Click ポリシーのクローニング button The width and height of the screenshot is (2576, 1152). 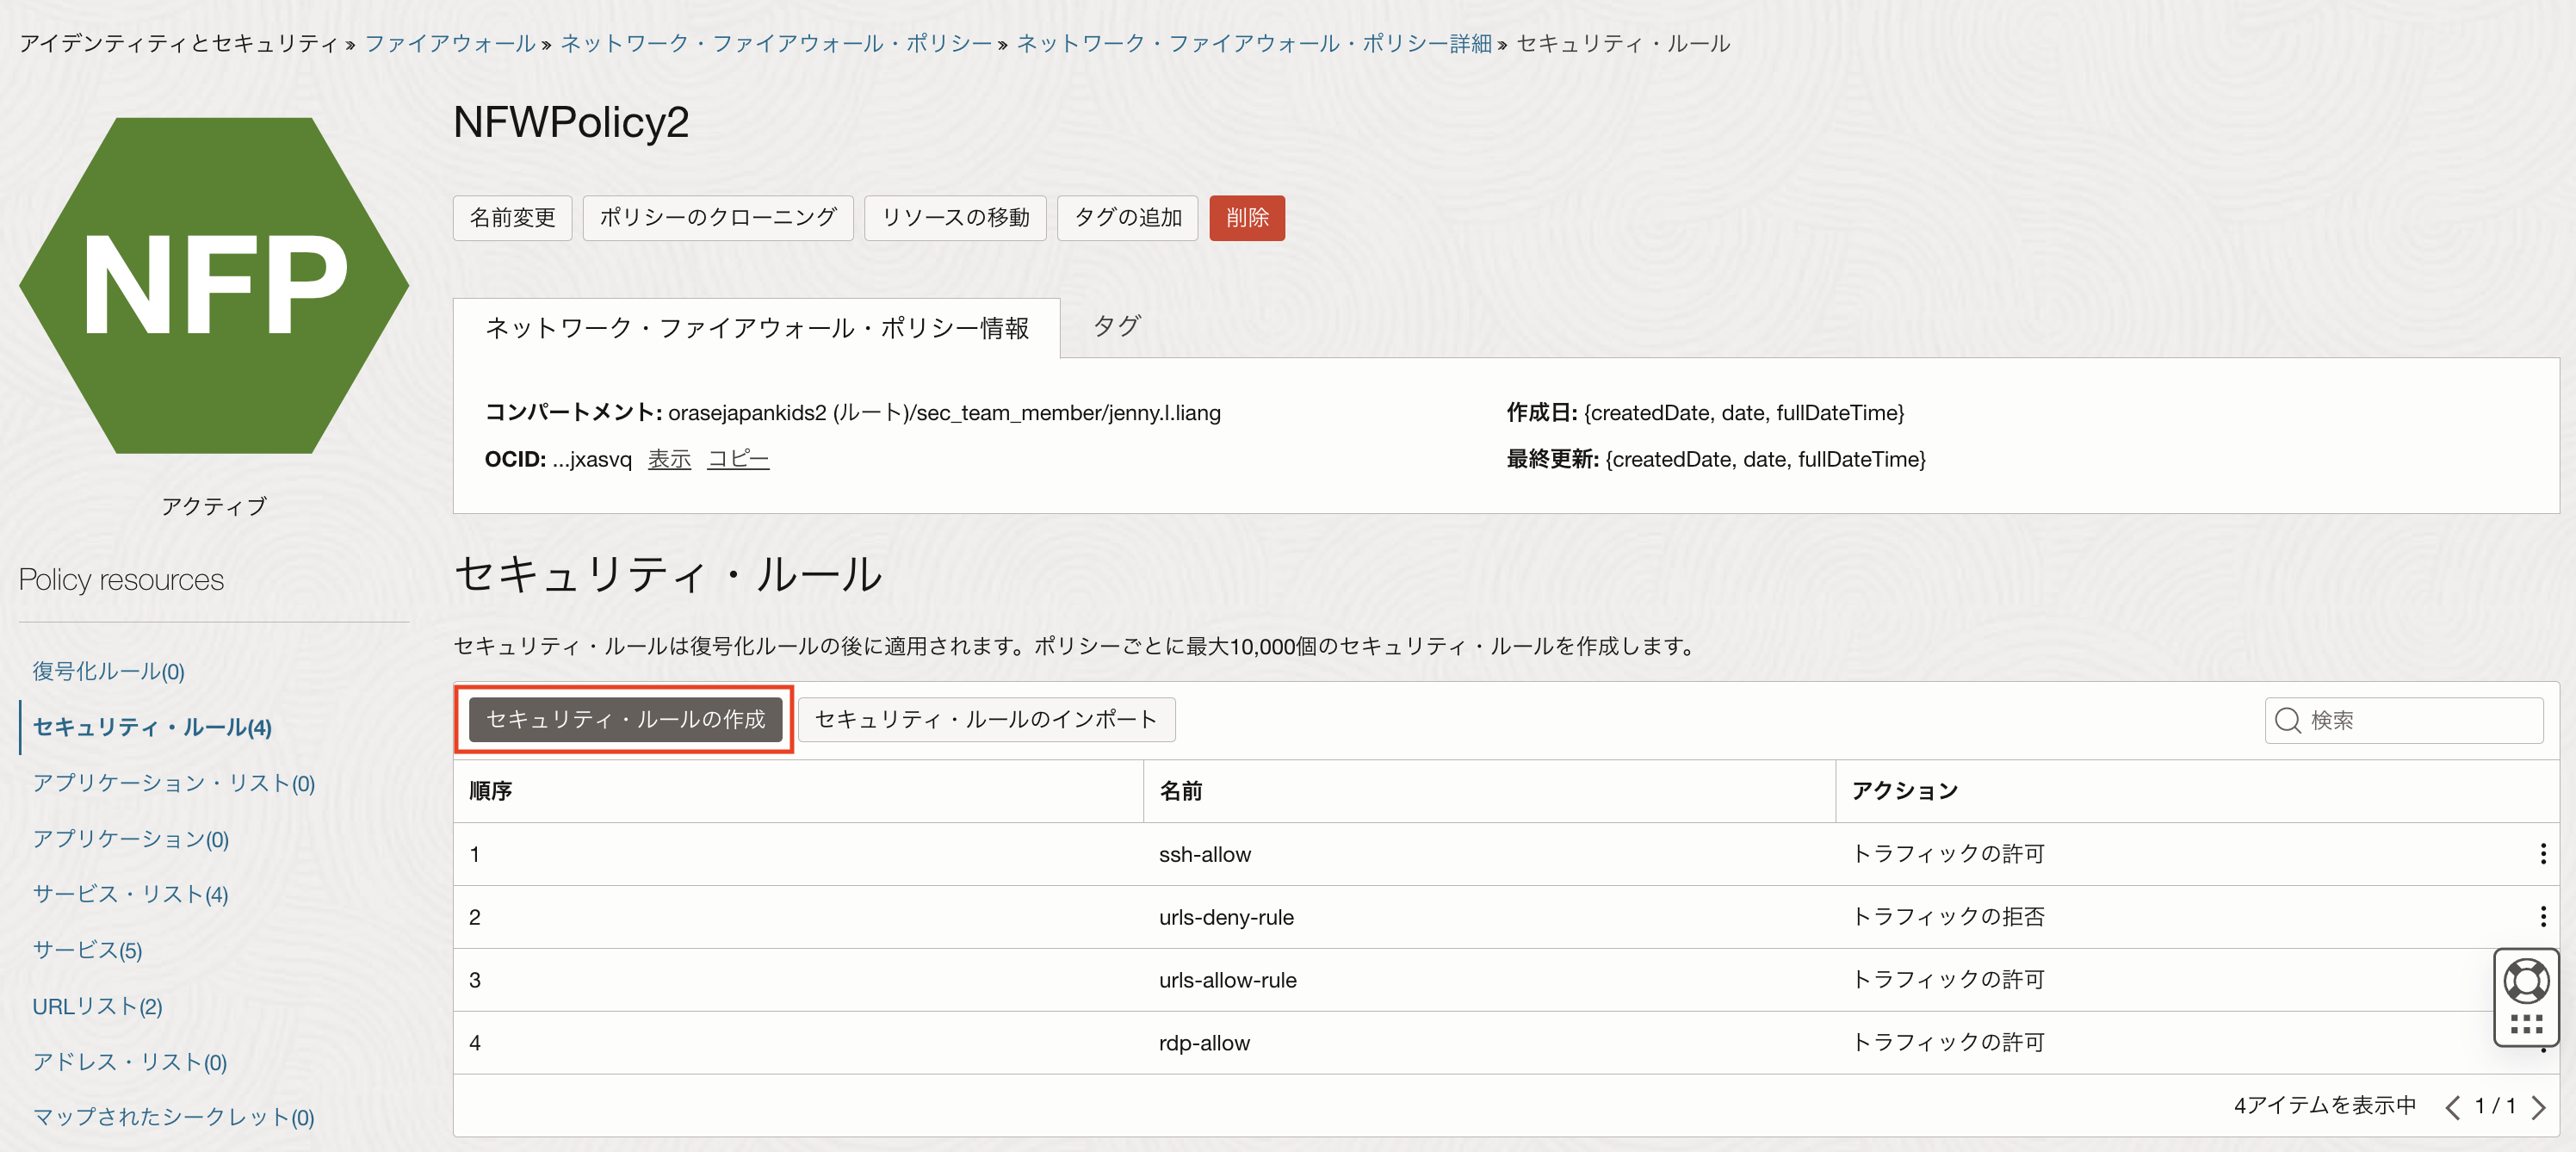717,217
